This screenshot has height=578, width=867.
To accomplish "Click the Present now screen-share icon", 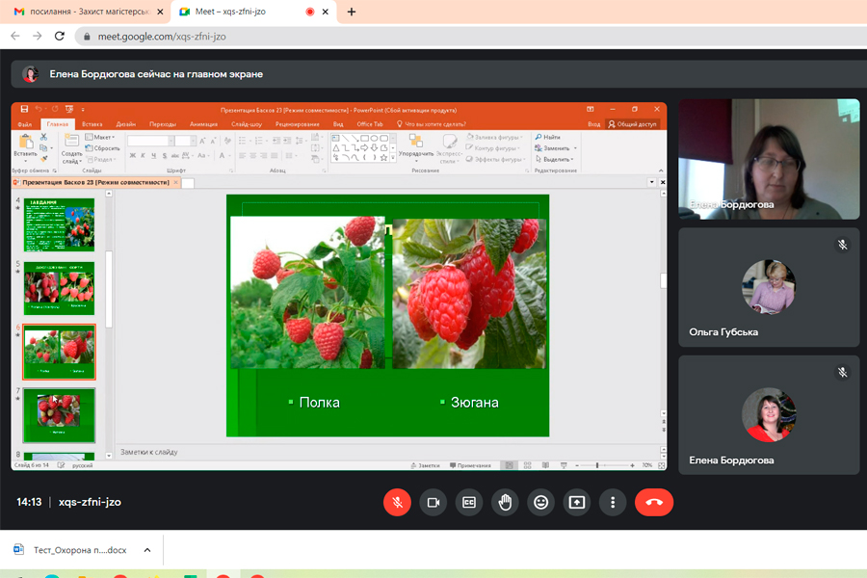I will click(x=577, y=502).
